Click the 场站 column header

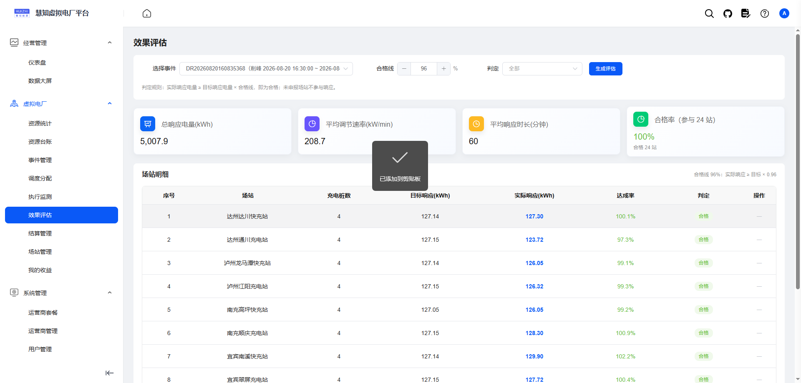[x=247, y=195]
